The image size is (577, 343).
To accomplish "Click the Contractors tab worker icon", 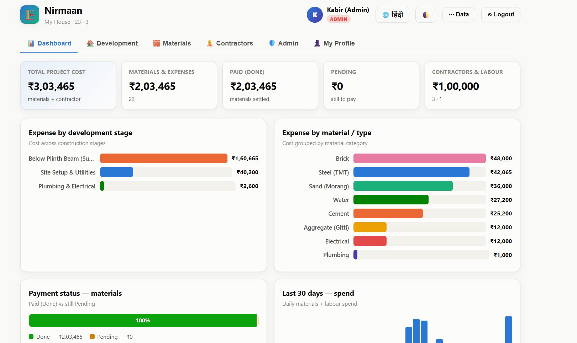I will (210, 43).
